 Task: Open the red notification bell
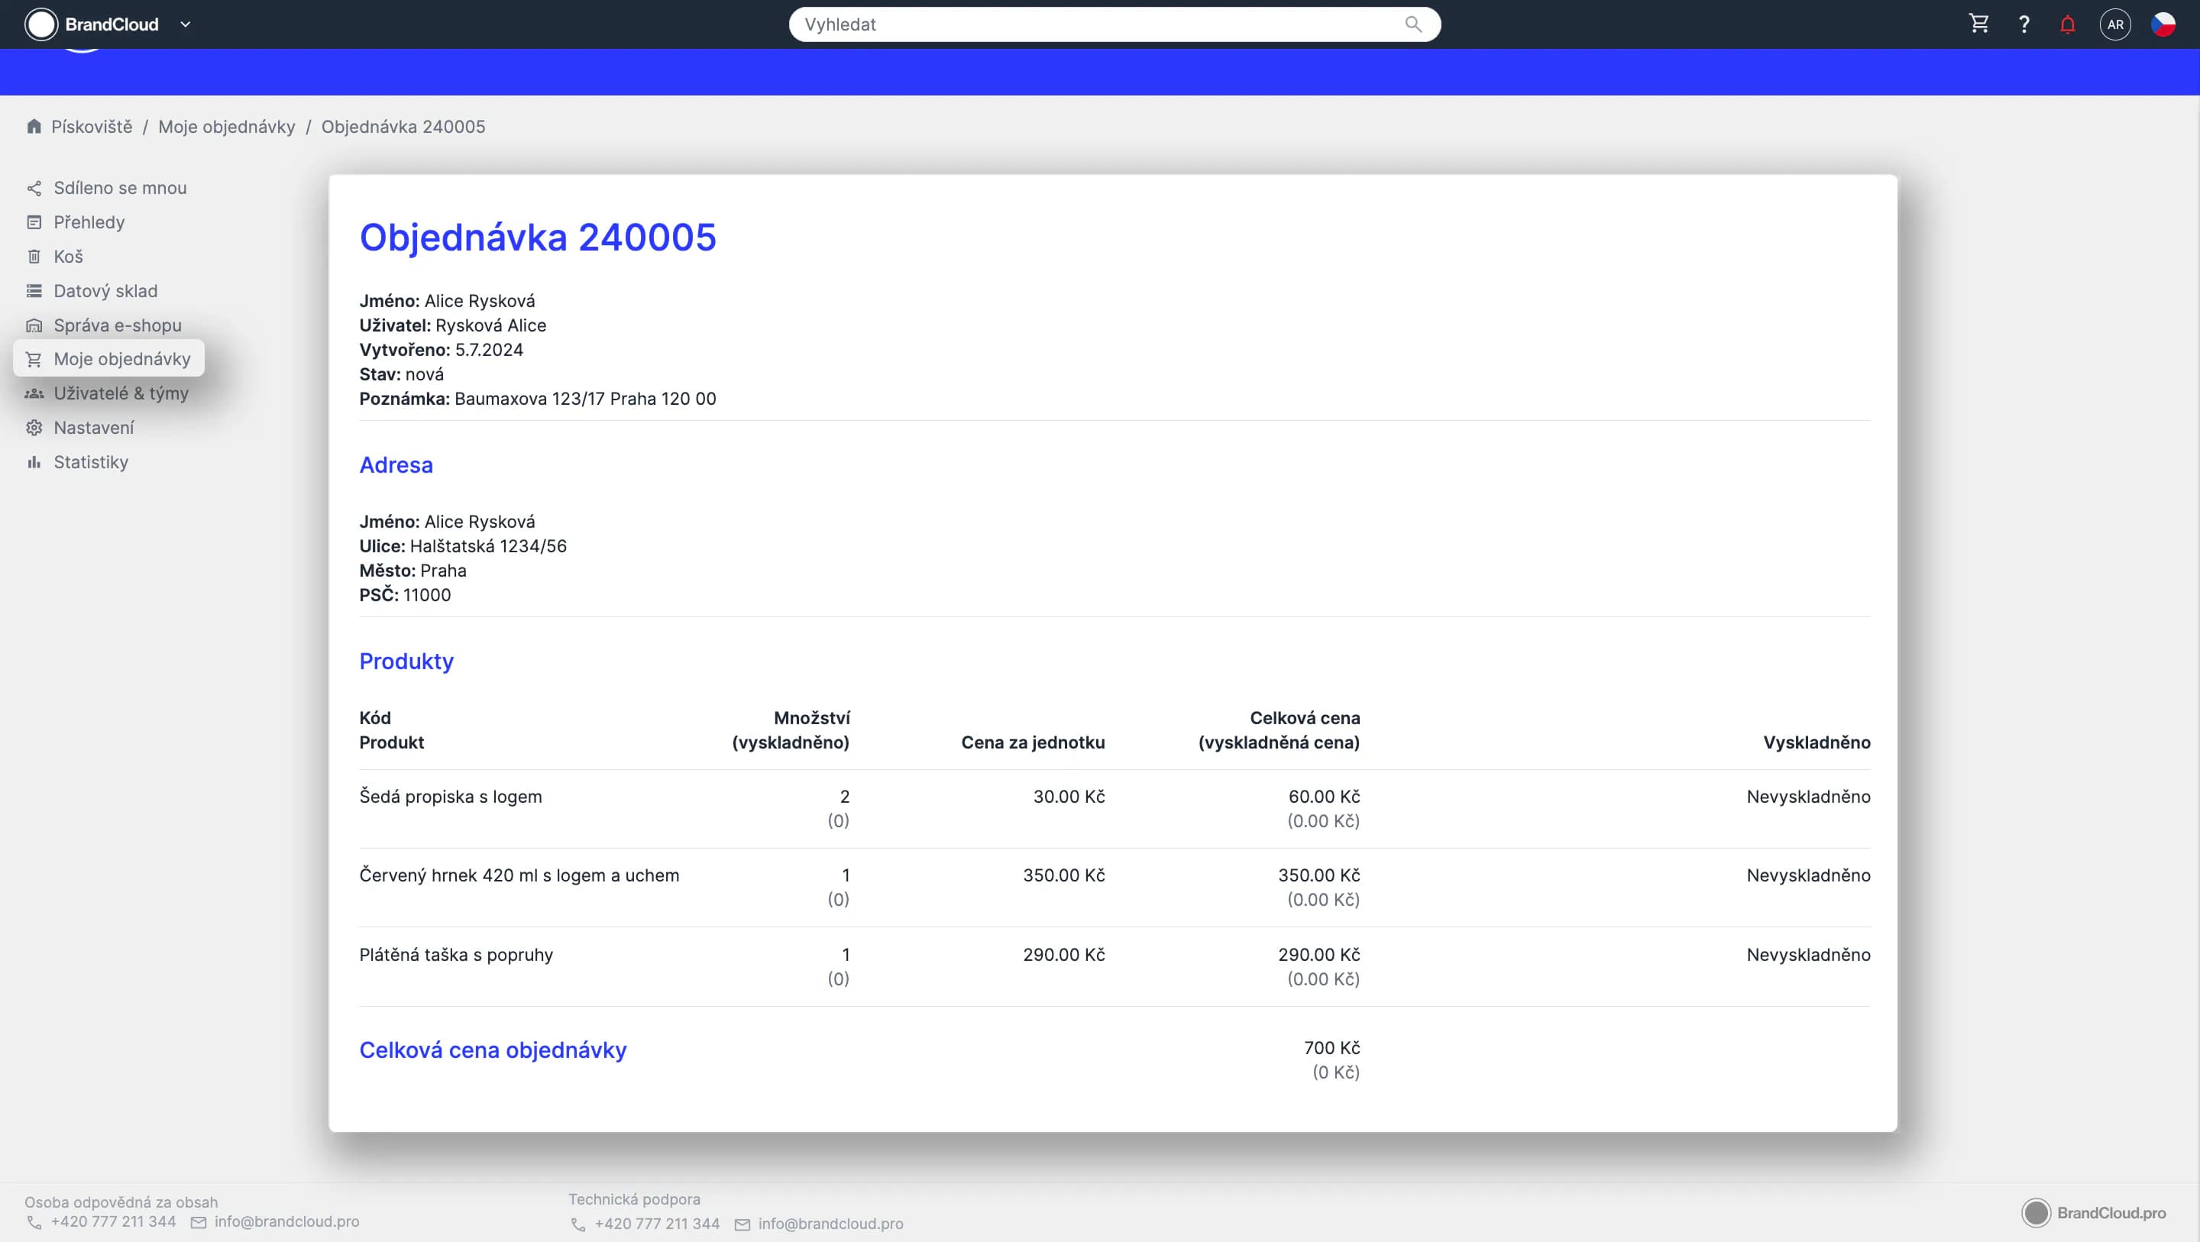pos(2068,24)
